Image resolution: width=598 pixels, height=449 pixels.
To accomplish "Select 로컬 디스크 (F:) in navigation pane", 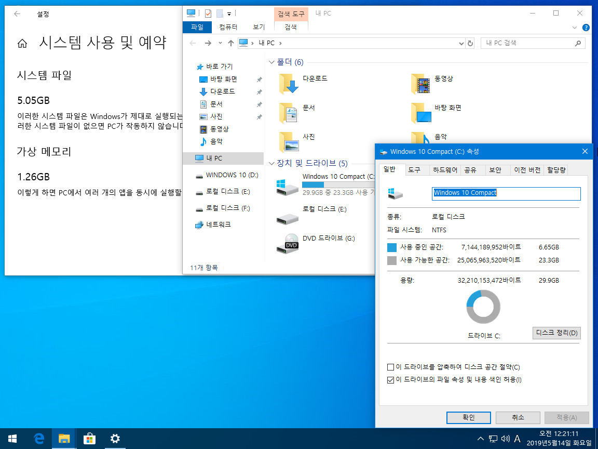I will click(228, 208).
